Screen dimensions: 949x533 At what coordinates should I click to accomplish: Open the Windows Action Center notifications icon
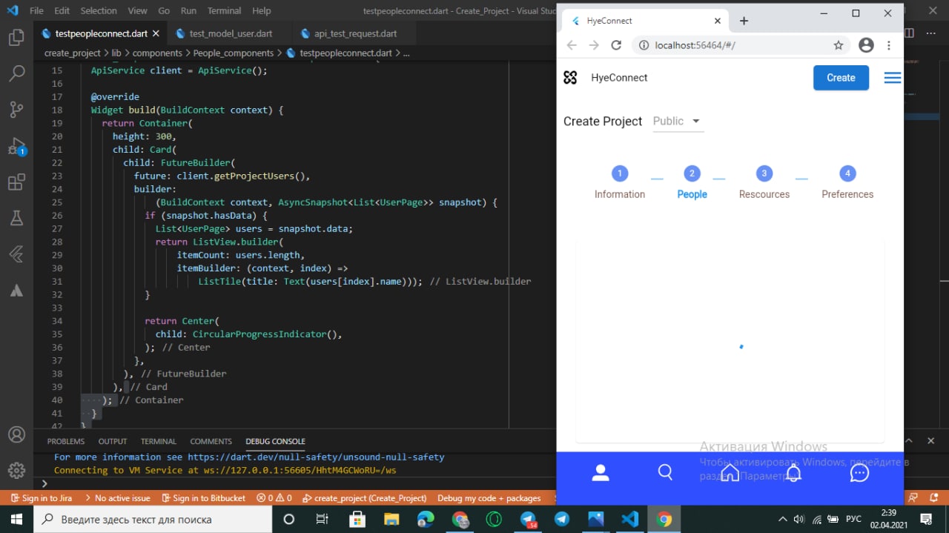tap(926, 519)
